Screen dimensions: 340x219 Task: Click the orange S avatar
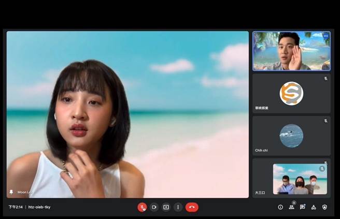(291, 93)
